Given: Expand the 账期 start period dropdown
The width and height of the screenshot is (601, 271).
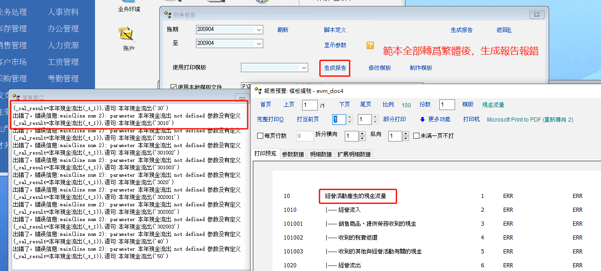Looking at the screenshot, I should point(259,30).
